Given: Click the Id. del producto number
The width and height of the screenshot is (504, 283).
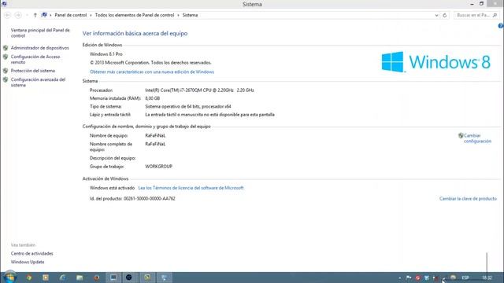Looking at the screenshot, I should tap(150, 199).
